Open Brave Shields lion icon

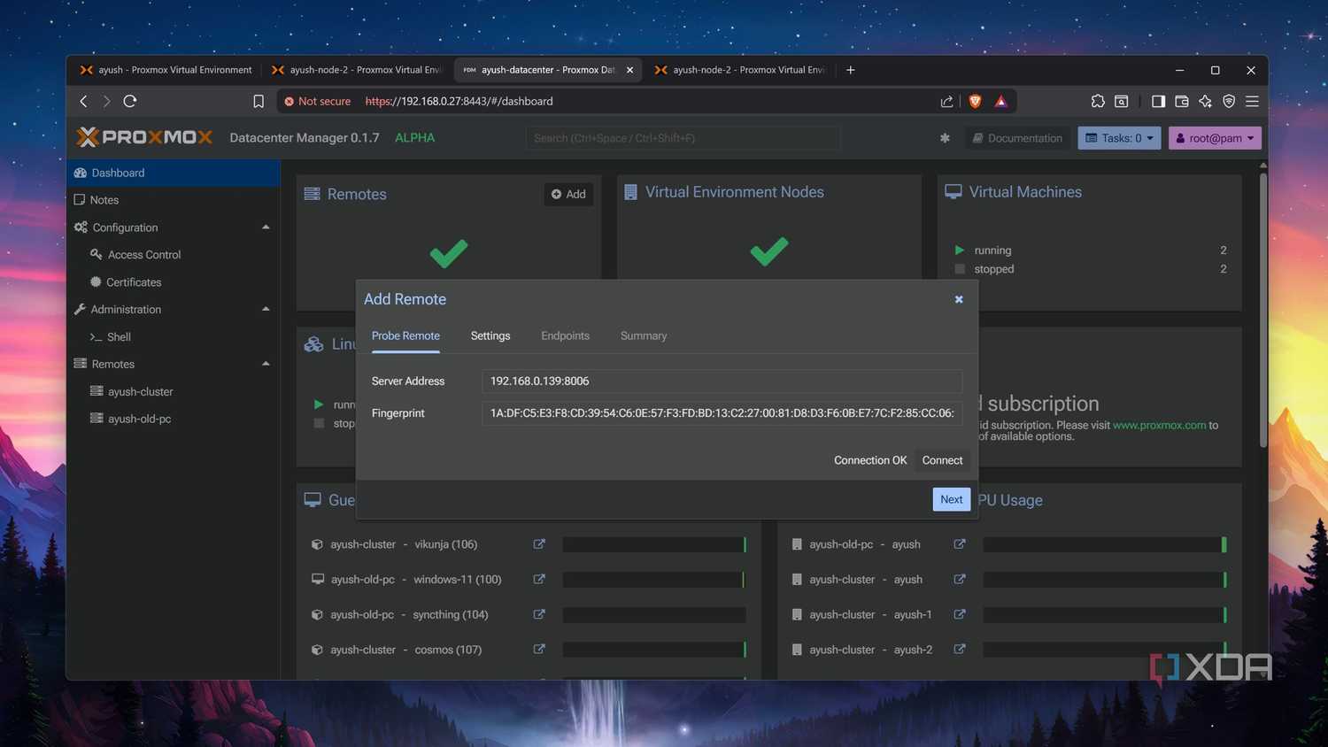click(x=975, y=102)
